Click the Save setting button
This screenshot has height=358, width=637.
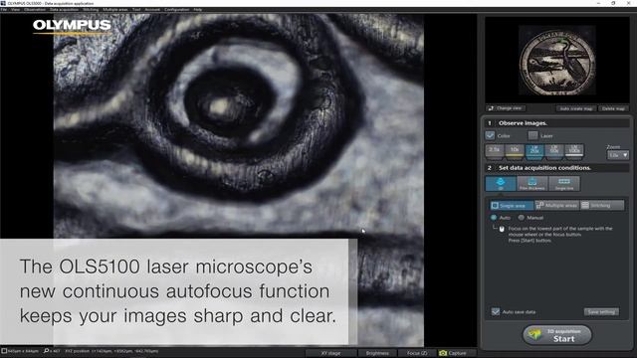tap(601, 311)
